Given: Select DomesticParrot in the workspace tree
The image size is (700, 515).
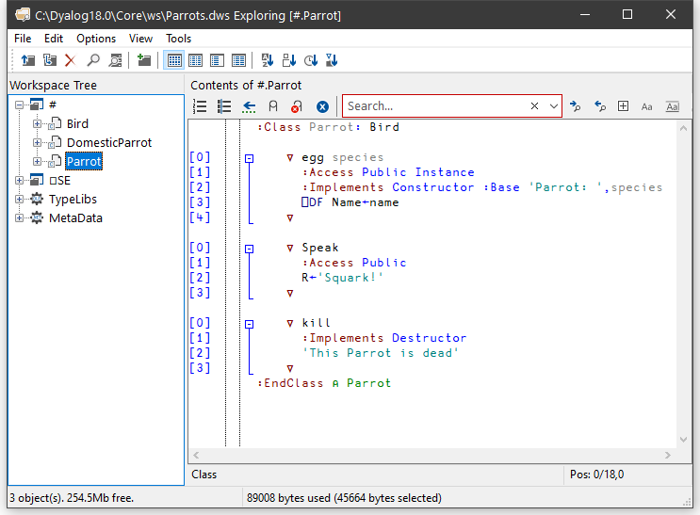Looking at the screenshot, I should (x=108, y=143).
